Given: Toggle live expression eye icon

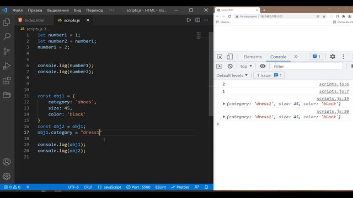Looking at the screenshot, I should pos(263,66).
